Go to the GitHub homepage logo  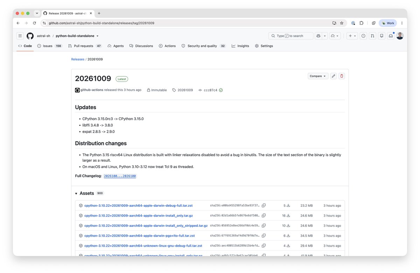pyautogui.click(x=30, y=36)
